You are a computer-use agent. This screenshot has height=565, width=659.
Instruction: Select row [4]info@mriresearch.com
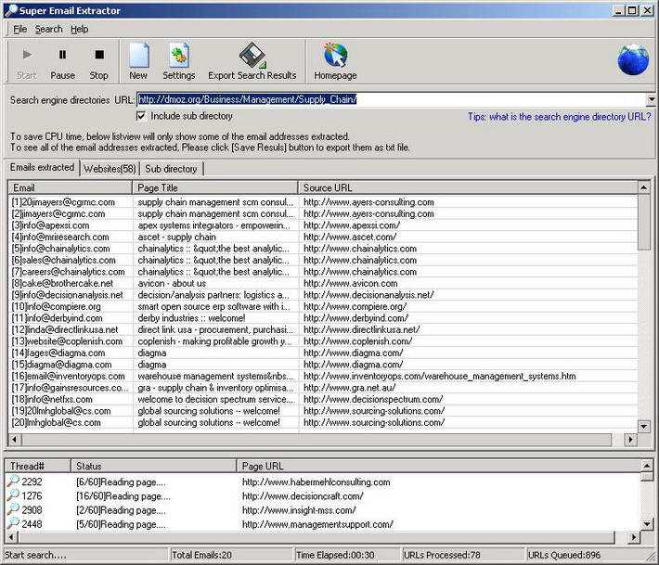tap(323, 237)
